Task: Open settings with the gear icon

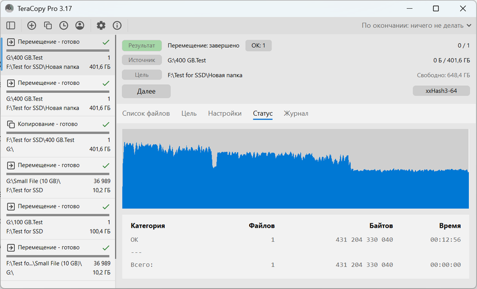Action: point(101,26)
